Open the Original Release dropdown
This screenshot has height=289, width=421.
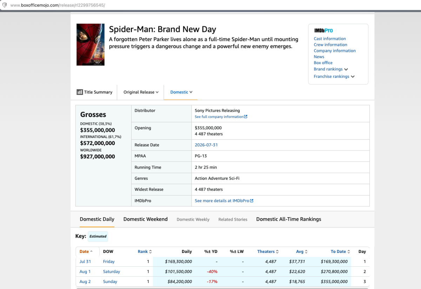[x=141, y=92]
